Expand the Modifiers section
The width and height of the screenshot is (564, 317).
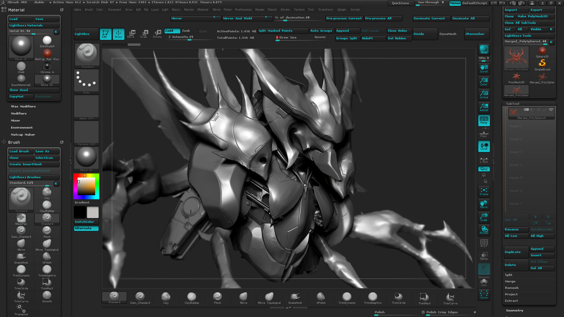19,113
